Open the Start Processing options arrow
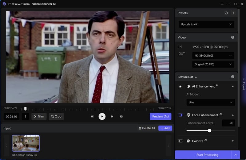Image resolution: width=246 pixels, height=160 pixels. coord(236,155)
